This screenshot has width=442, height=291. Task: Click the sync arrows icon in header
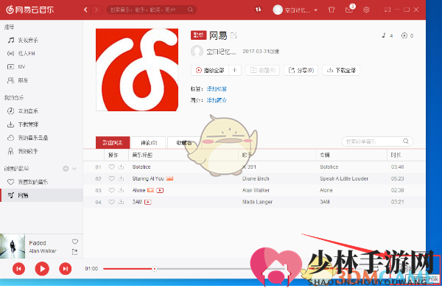click(x=259, y=10)
